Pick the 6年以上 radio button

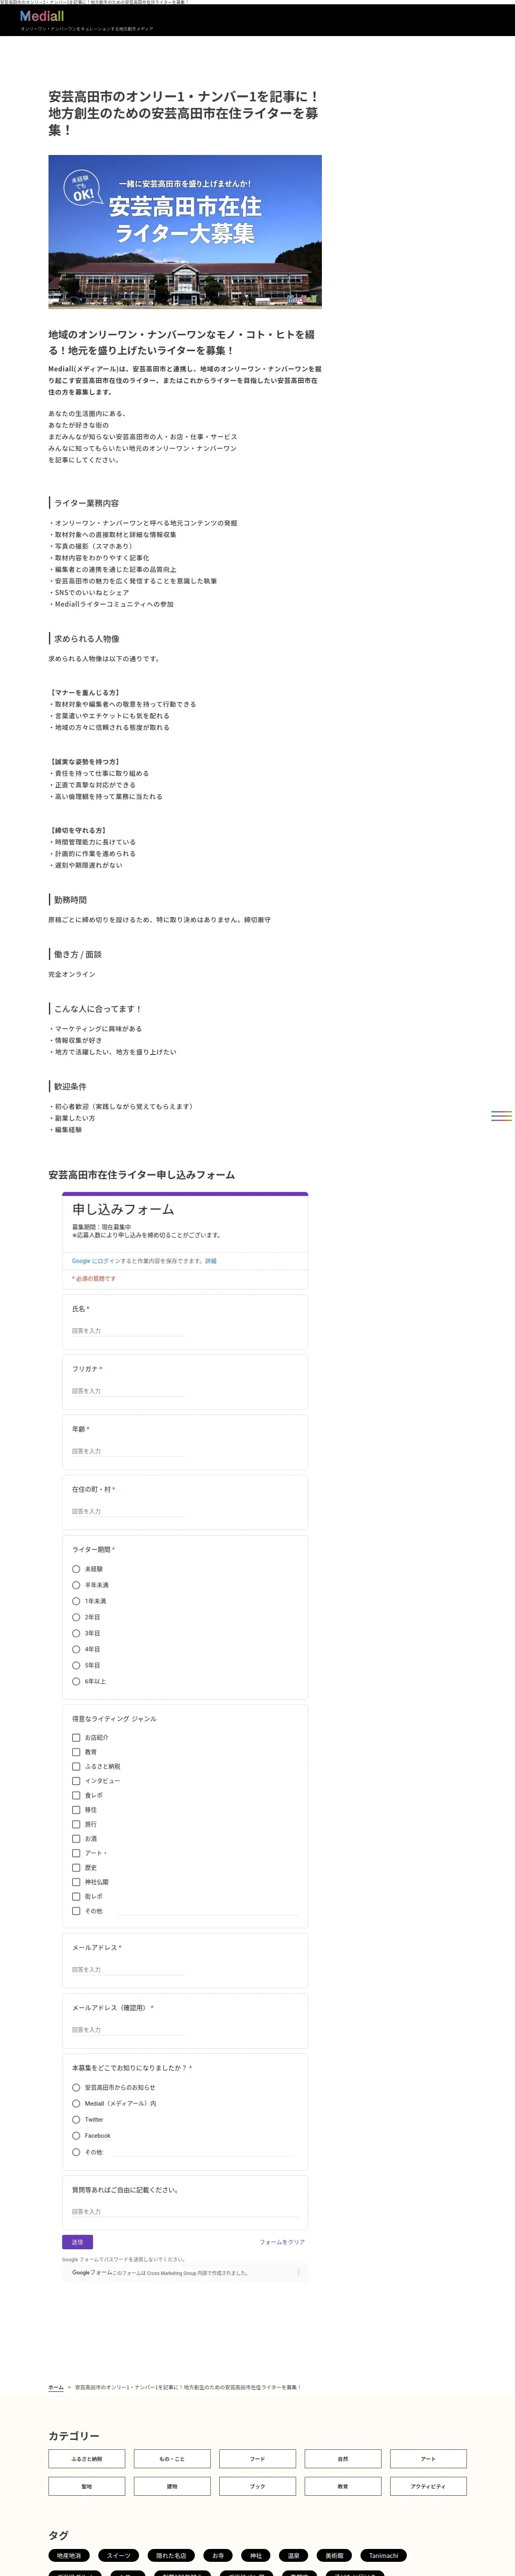coord(76,1681)
